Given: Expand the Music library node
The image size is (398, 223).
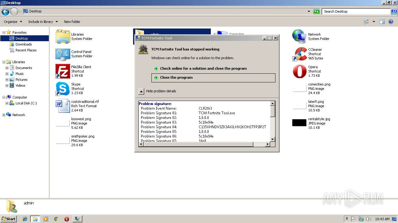Looking at the screenshot, I should point(7,74).
